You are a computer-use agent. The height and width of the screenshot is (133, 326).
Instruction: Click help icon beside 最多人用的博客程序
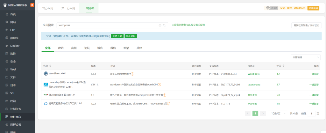(132, 74)
